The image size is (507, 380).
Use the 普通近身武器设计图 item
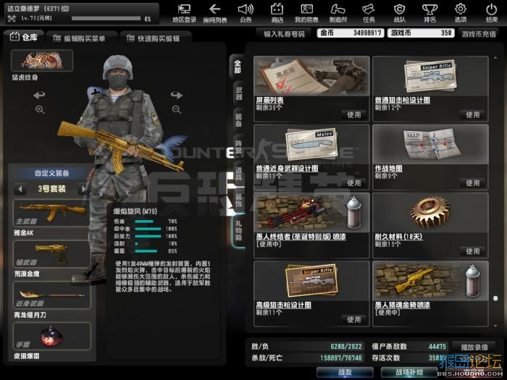coord(354,183)
